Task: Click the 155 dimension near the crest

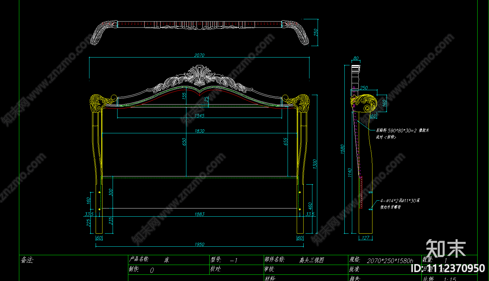Action: coord(184,96)
